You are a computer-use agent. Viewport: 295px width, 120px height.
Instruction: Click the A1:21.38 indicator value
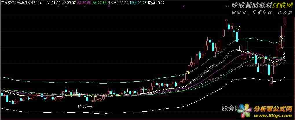pyautogui.click(x=54, y=3)
